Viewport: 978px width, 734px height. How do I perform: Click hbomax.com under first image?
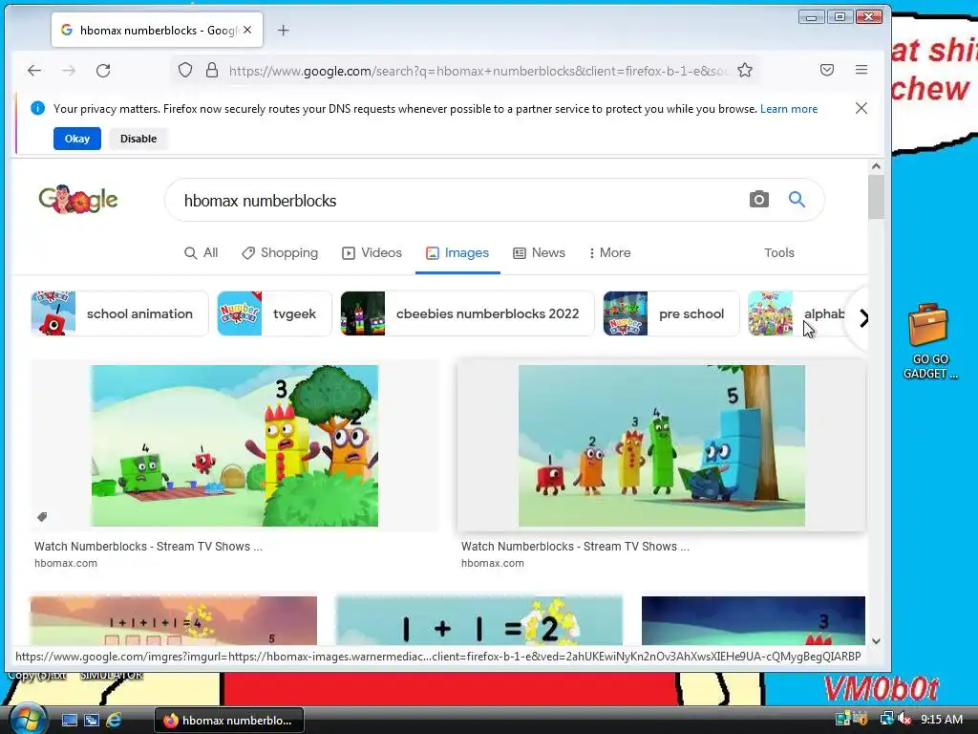coord(66,563)
